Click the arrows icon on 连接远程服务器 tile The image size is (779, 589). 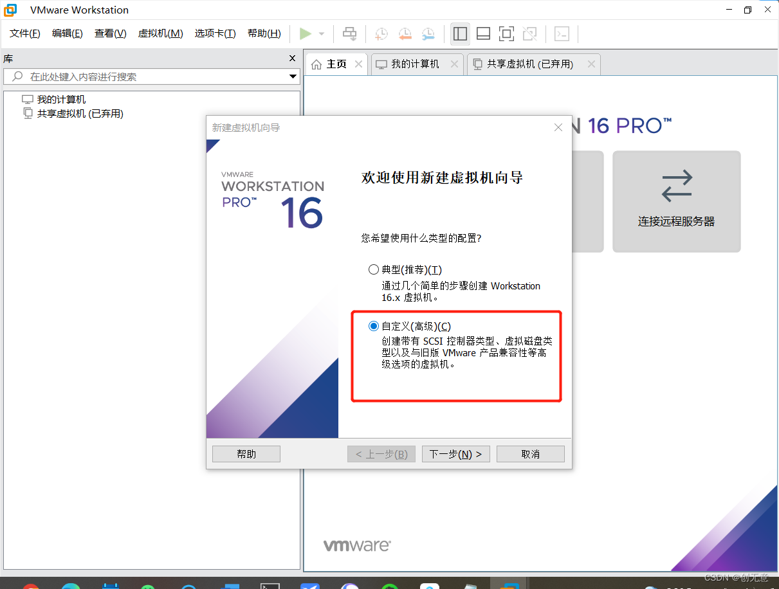pos(677,186)
